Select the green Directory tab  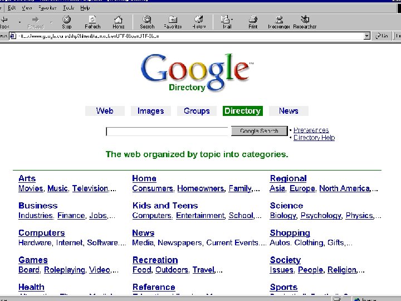click(243, 111)
